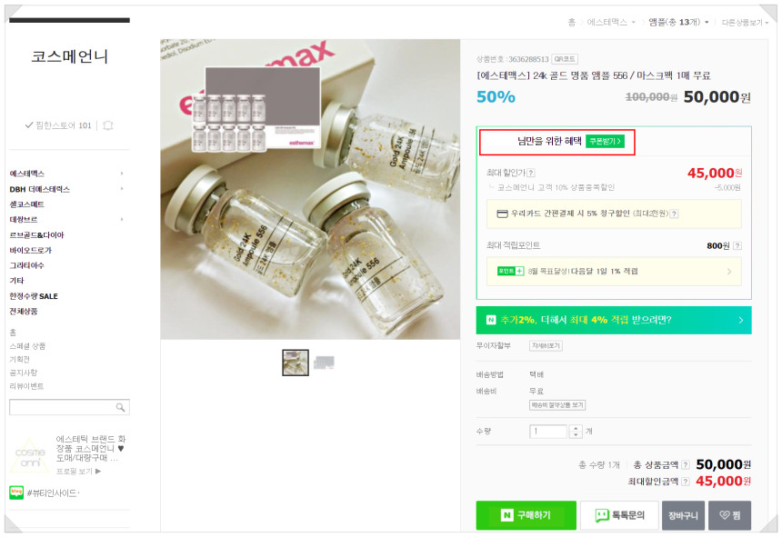Click the card icon in 우리카드 discount banner
This screenshot has width=782, height=537.
click(502, 214)
